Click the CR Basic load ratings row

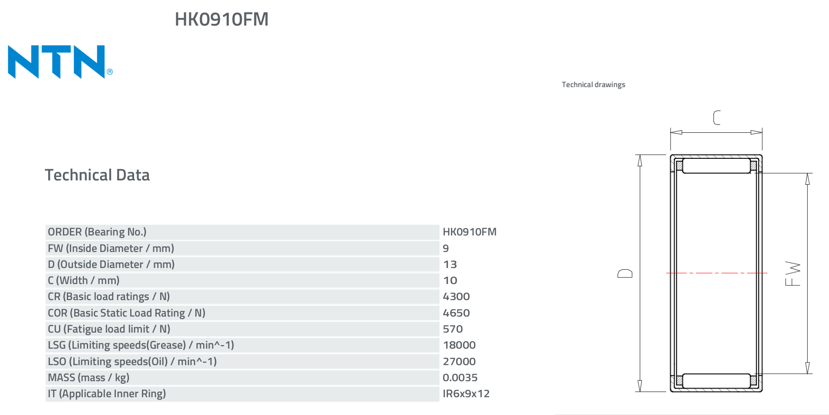click(x=242, y=297)
